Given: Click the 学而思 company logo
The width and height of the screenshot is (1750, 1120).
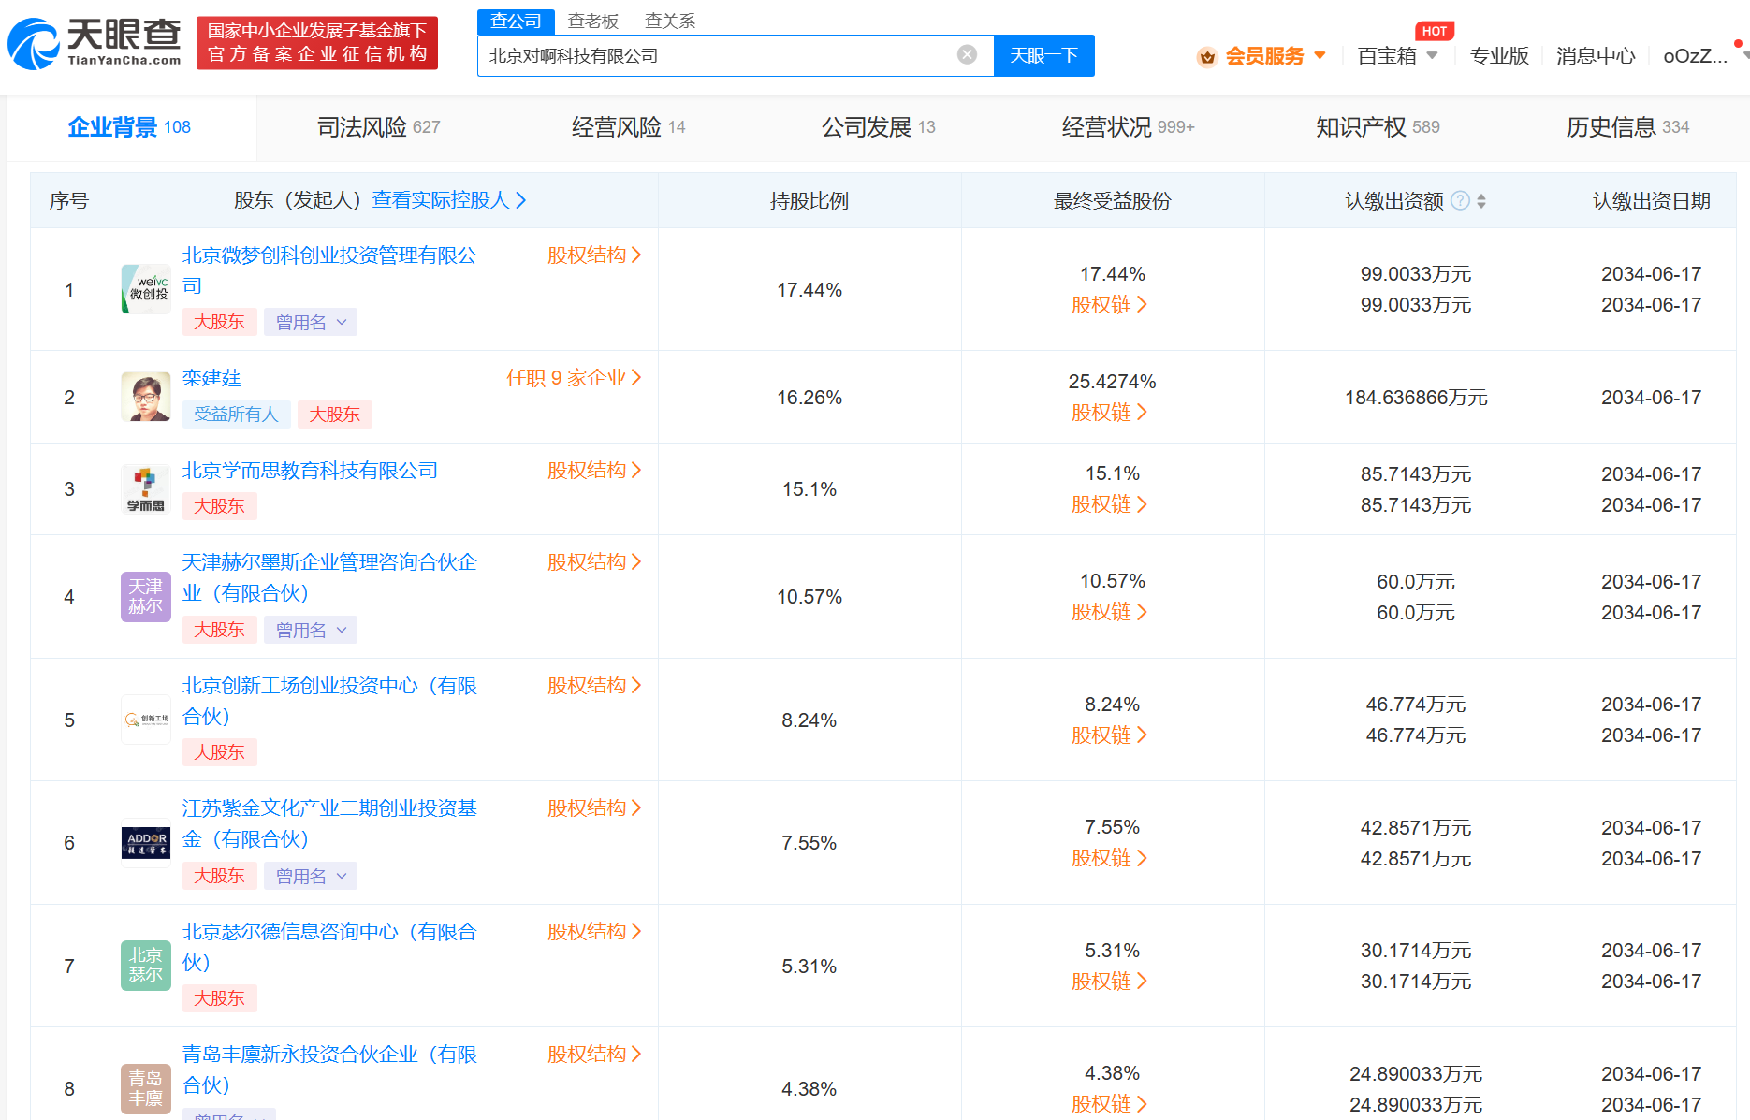Looking at the screenshot, I should tap(146, 488).
